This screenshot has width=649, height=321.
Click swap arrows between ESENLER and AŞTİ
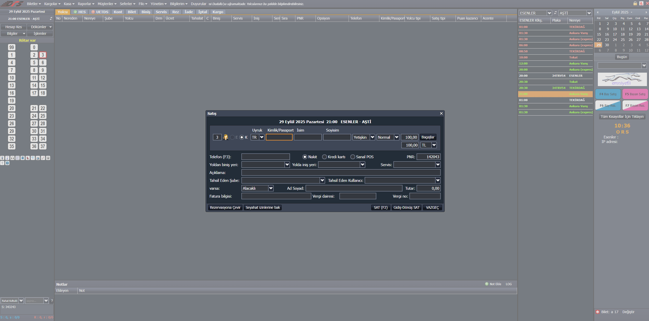pyautogui.click(x=555, y=13)
